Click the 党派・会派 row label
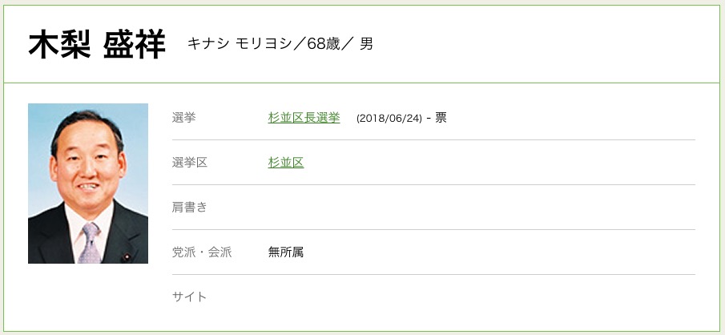 click(202, 252)
